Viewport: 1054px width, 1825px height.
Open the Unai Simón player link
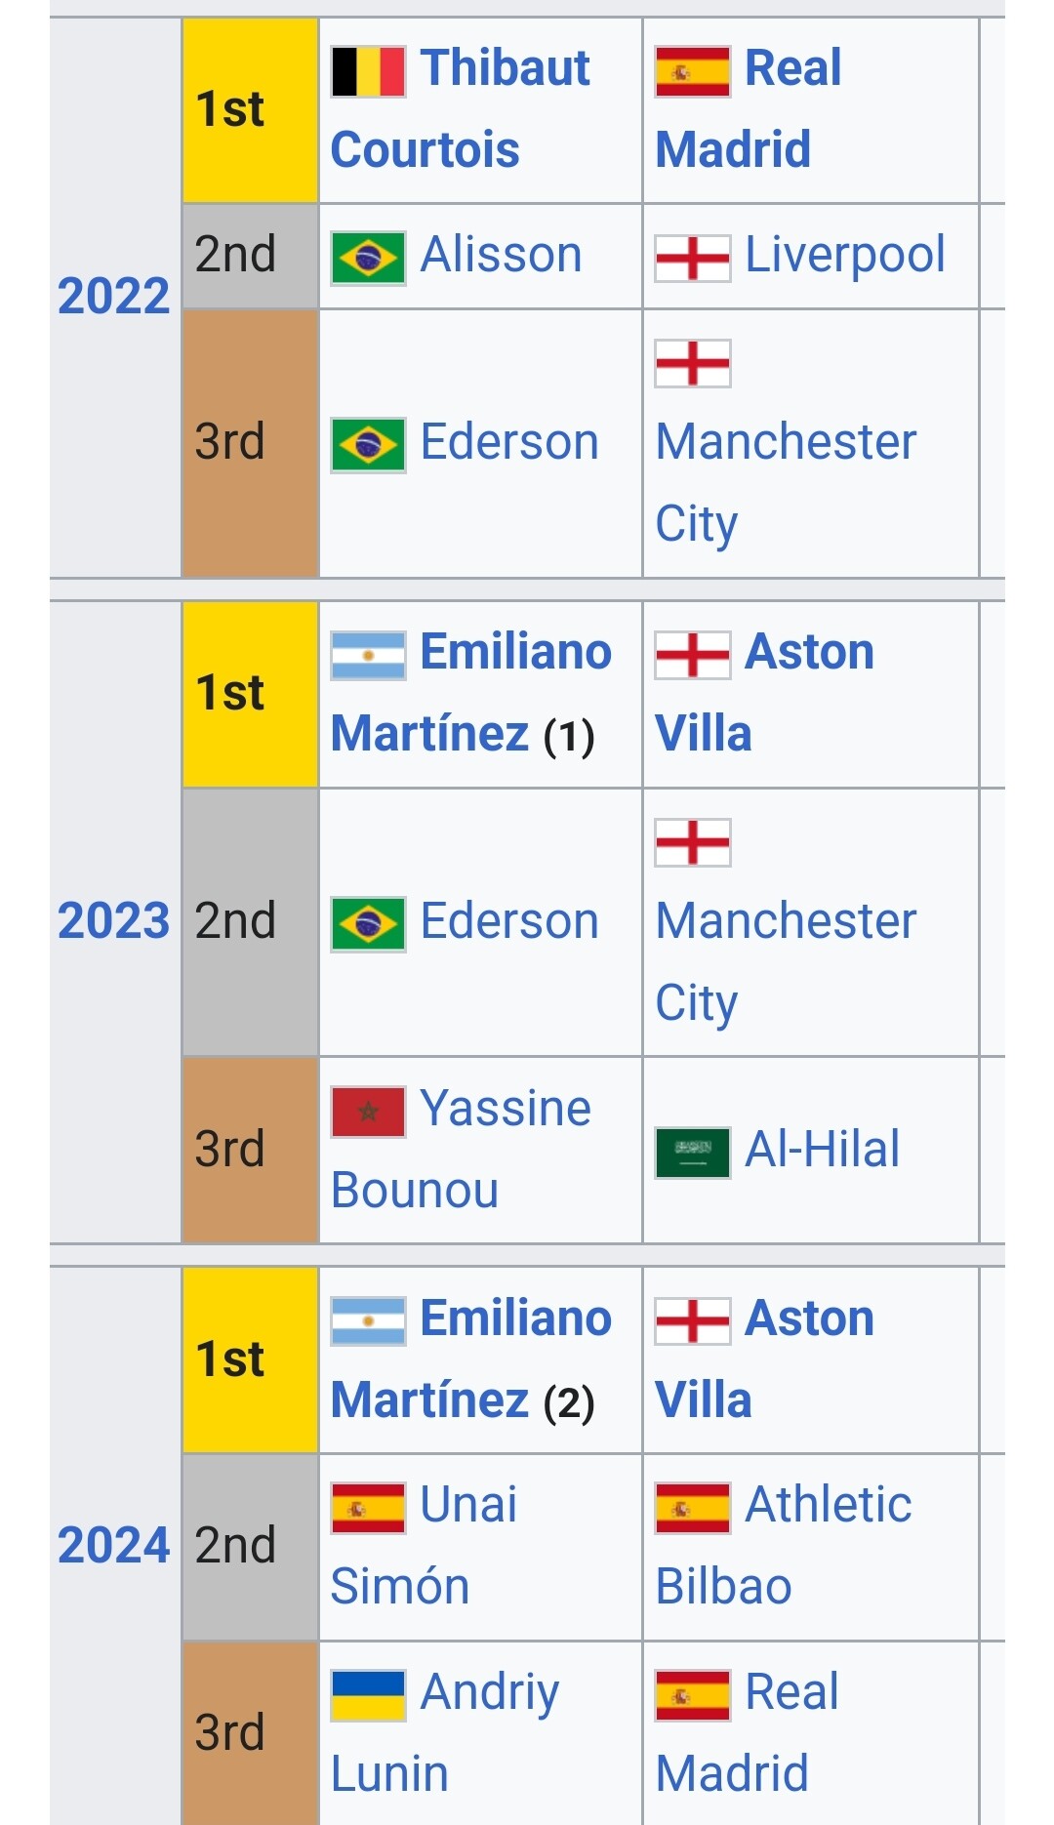pyautogui.click(x=425, y=1545)
